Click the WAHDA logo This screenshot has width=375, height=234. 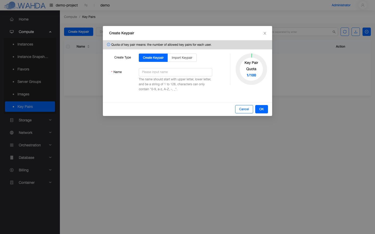(x=25, y=5)
